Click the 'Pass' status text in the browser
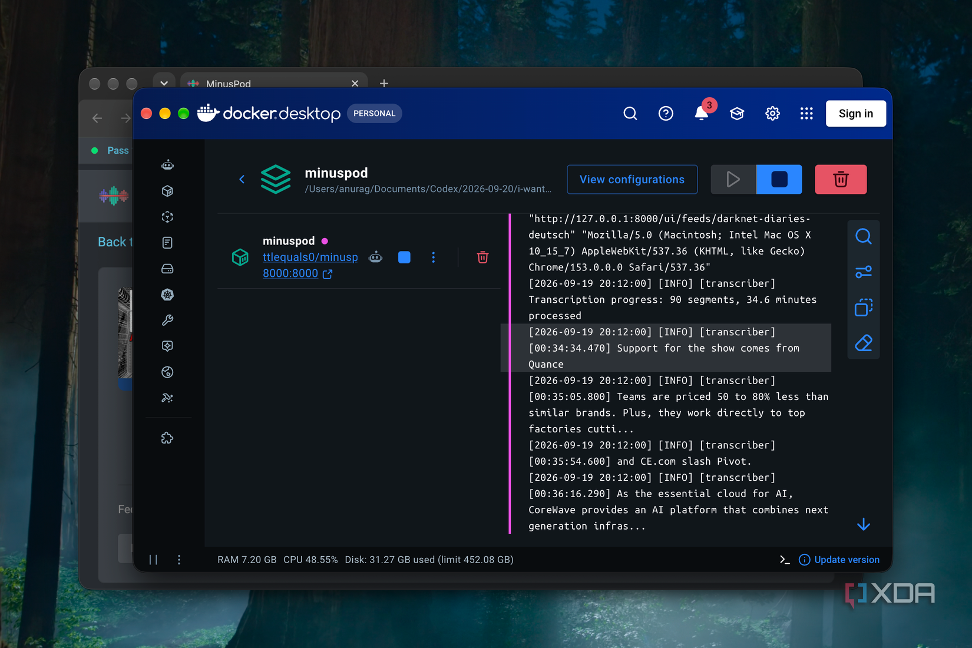 click(x=118, y=151)
